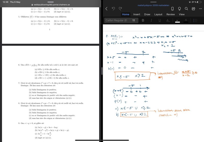The image size is (204, 142).
Task: Open the Calibri Regular font dropdown
Action: [x=116, y=20]
